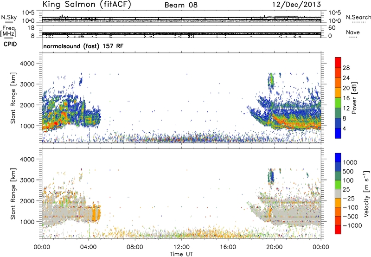This screenshot has width=371, height=257.
Task: Click the '-1000' velocity scale value
Action: coord(352,225)
